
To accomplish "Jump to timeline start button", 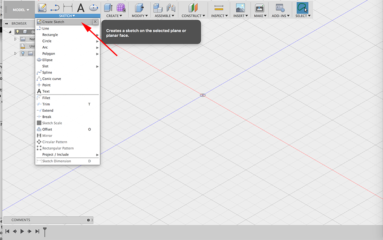I will (x=7, y=231).
